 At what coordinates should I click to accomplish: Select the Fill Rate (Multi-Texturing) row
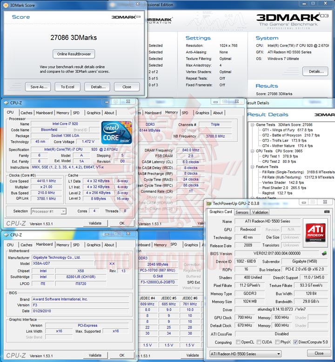(298, 177)
